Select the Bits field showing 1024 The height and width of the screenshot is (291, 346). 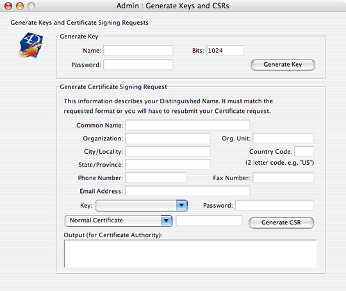[x=225, y=51]
